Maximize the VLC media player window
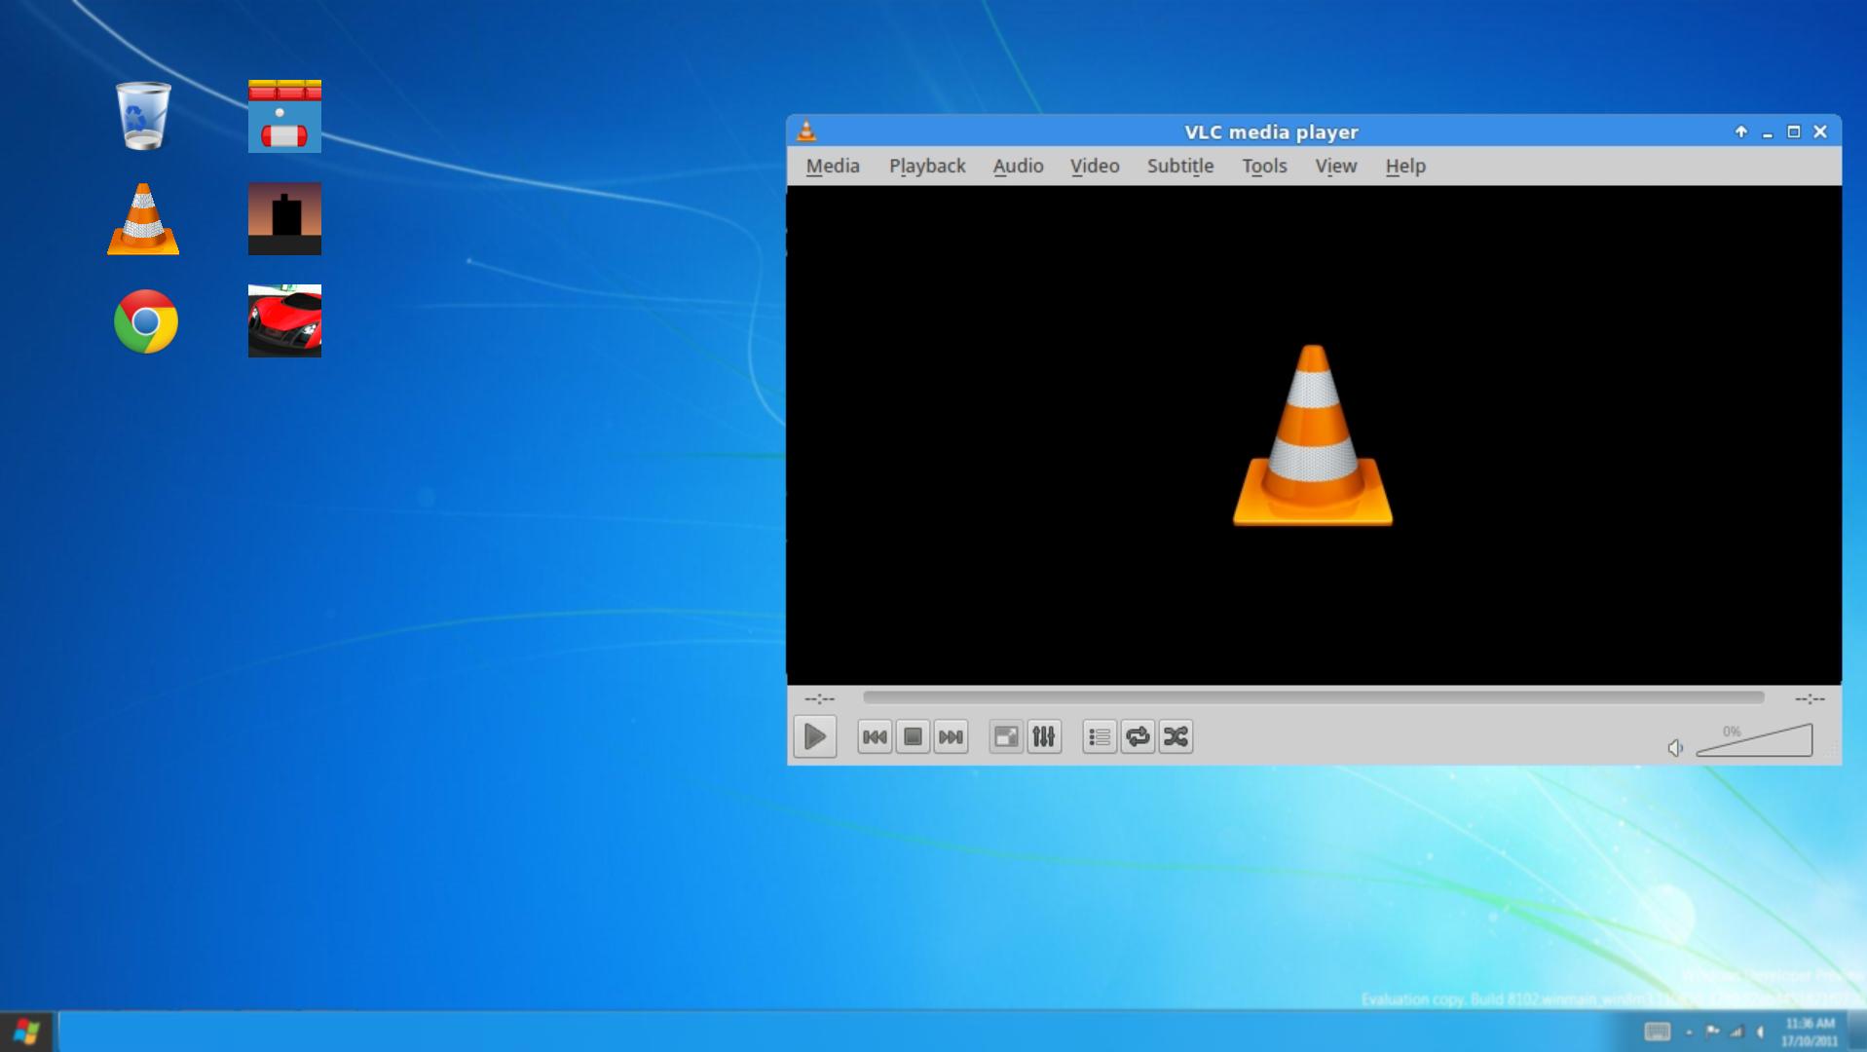Viewport: 1867px width, 1052px height. click(x=1794, y=131)
